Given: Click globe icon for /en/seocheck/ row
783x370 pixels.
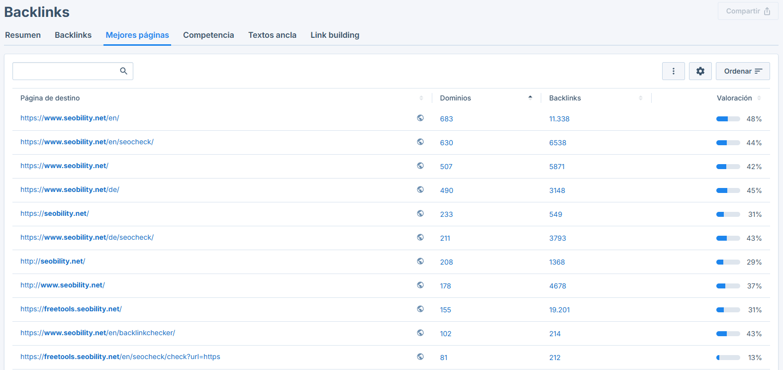Looking at the screenshot, I should tap(420, 142).
